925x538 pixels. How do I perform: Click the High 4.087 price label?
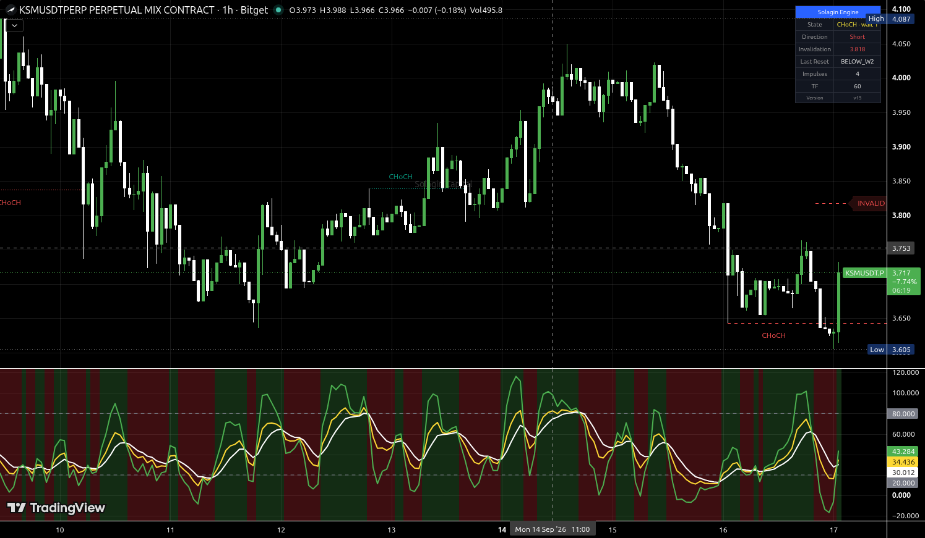click(890, 19)
